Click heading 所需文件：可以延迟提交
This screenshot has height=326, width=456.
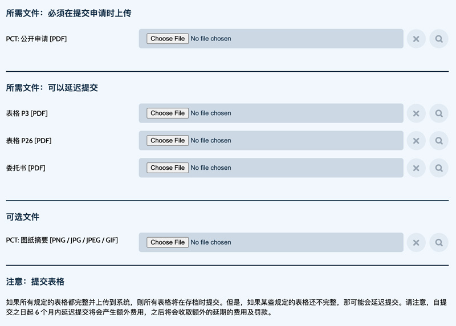click(52, 88)
